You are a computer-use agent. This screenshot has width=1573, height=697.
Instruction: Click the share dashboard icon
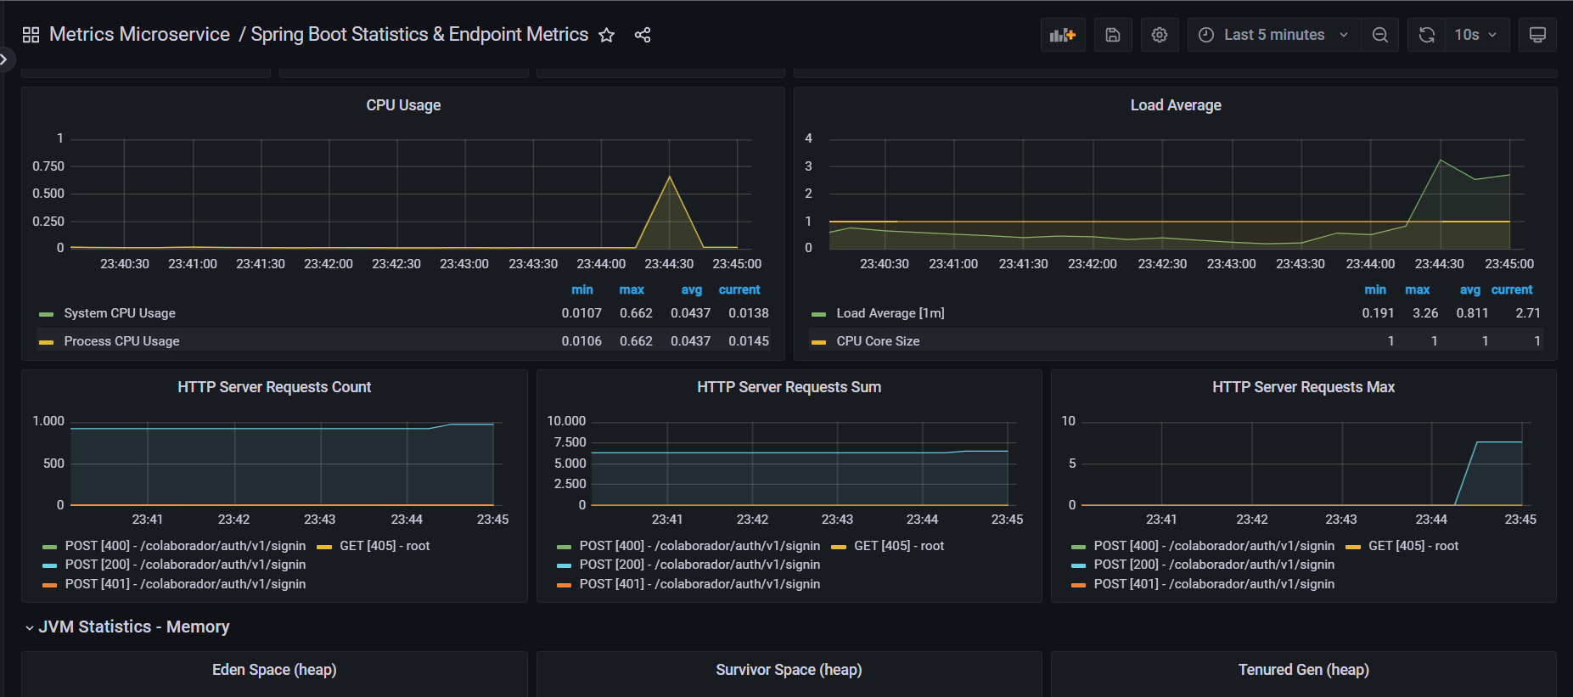click(x=643, y=35)
